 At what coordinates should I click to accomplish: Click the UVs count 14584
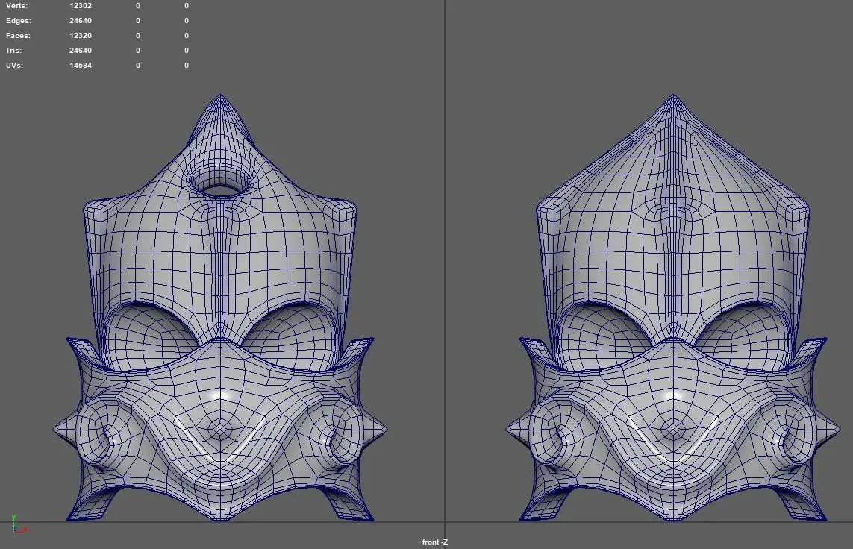pos(81,65)
